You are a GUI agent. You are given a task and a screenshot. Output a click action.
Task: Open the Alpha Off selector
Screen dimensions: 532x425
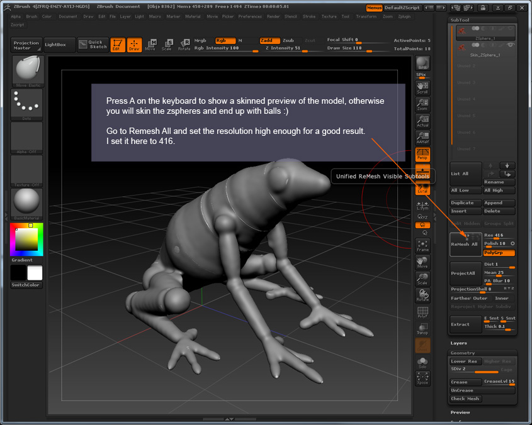pos(26,138)
